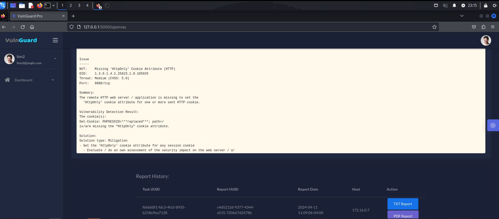Launch Firefox from the taskbar
The height and width of the screenshot is (219, 499).
click(x=39, y=5)
